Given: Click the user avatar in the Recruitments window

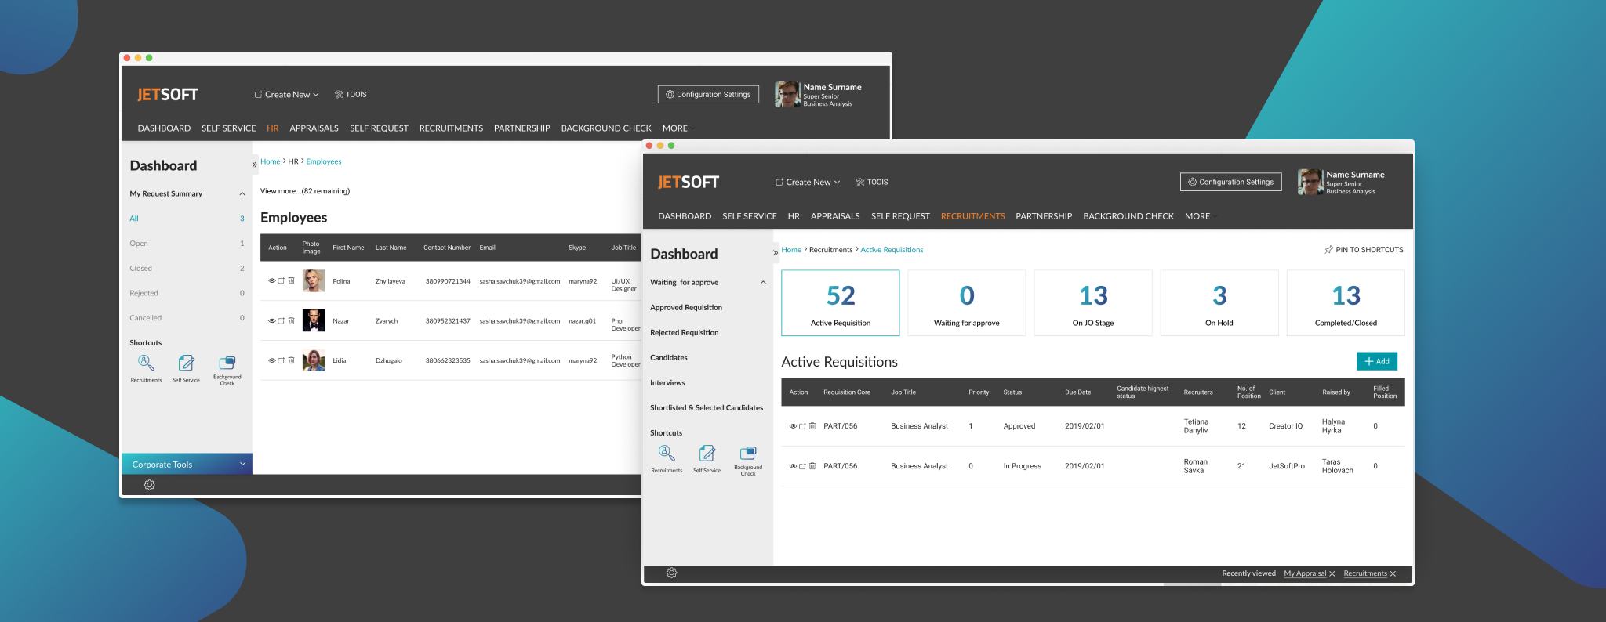Looking at the screenshot, I should [1310, 182].
